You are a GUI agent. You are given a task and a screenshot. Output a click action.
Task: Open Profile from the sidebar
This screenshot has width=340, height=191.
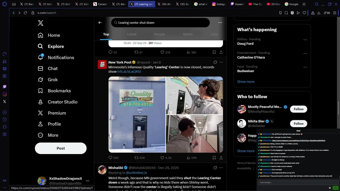[49, 124]
